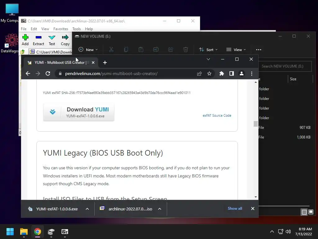Reload the page in Chrome
The image size is (318, 239).
tap(48, 73)
